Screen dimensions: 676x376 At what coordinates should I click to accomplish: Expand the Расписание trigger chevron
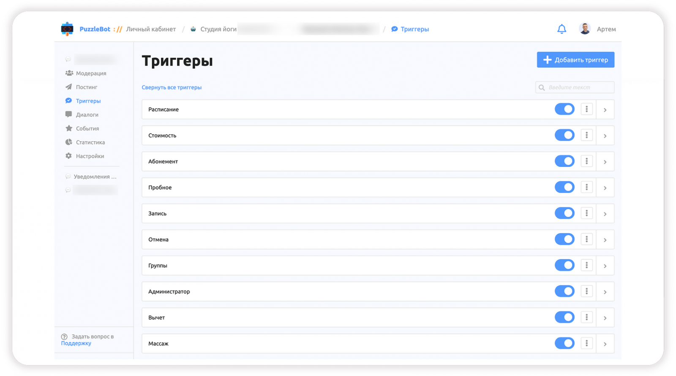tap(605, 110)
